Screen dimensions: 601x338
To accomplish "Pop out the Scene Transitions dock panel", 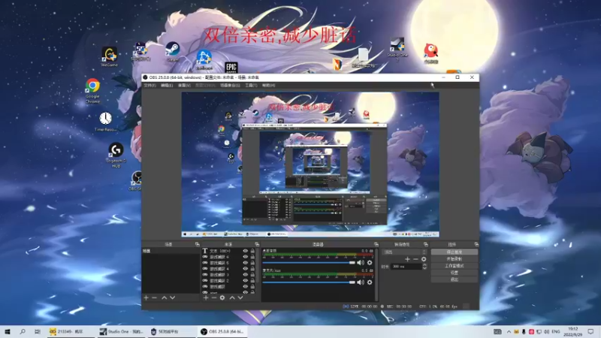I will (425, 244).
